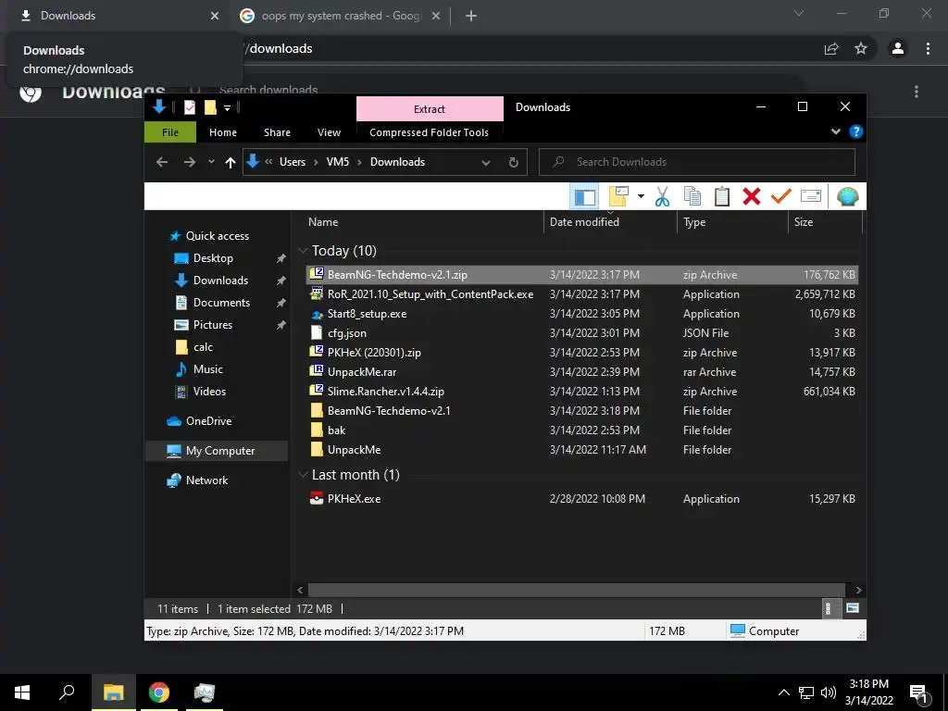
Task: Click the horizontal scrollbar right arrow
Action: coord(858,590)
